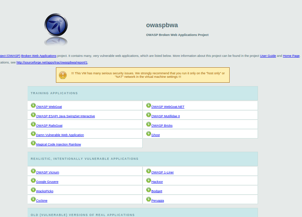Launch the WackoPicko application link

(x=45, y=191)
